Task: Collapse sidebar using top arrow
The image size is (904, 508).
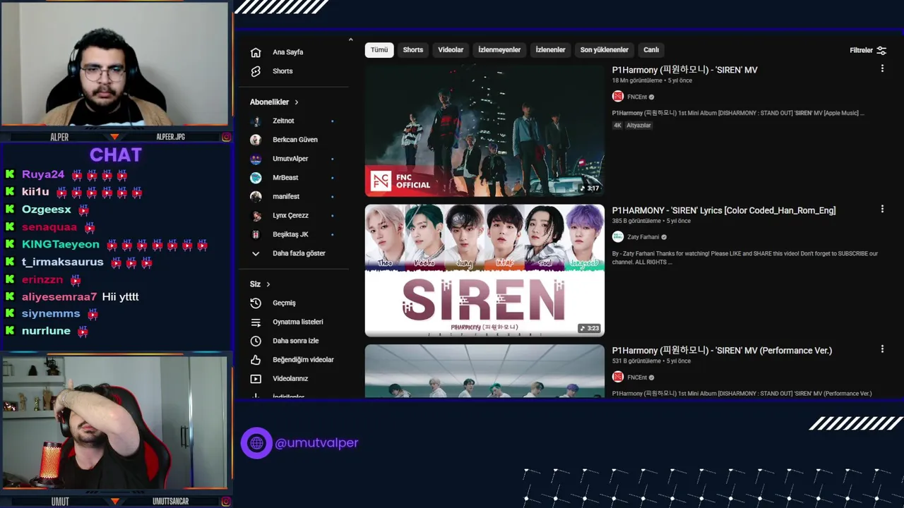Action: coord(350,40)
